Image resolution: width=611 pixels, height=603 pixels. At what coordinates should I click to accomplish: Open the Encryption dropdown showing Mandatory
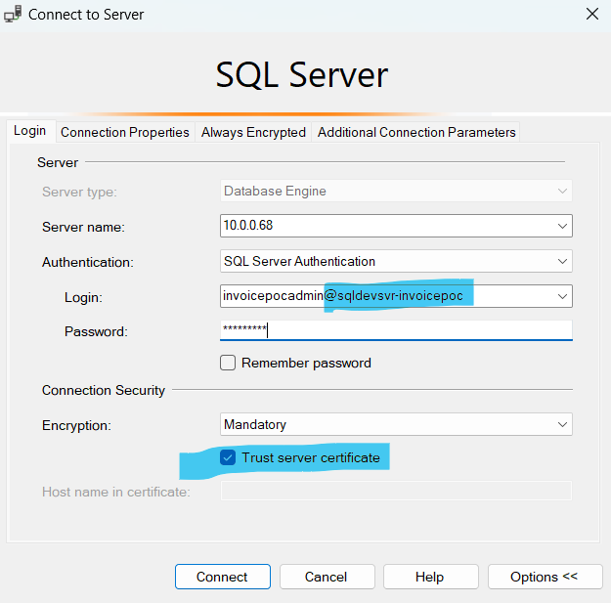tap(396, 424)
